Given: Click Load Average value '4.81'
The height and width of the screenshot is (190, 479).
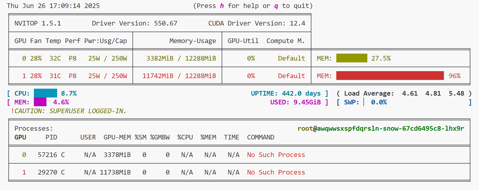Looking at the screenshot, I should 433,93.
